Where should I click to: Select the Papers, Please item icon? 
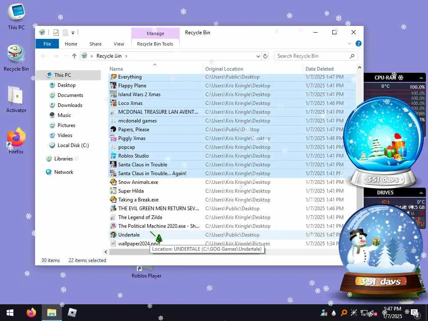tap(113, 130)
